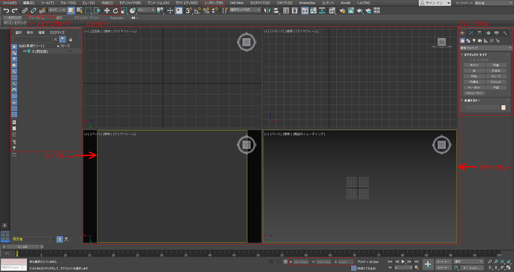Click the Play Animation button

tap(403, 261)
